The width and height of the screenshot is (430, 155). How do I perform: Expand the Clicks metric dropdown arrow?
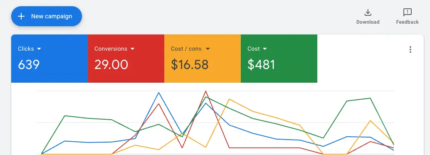coord(39,49)
